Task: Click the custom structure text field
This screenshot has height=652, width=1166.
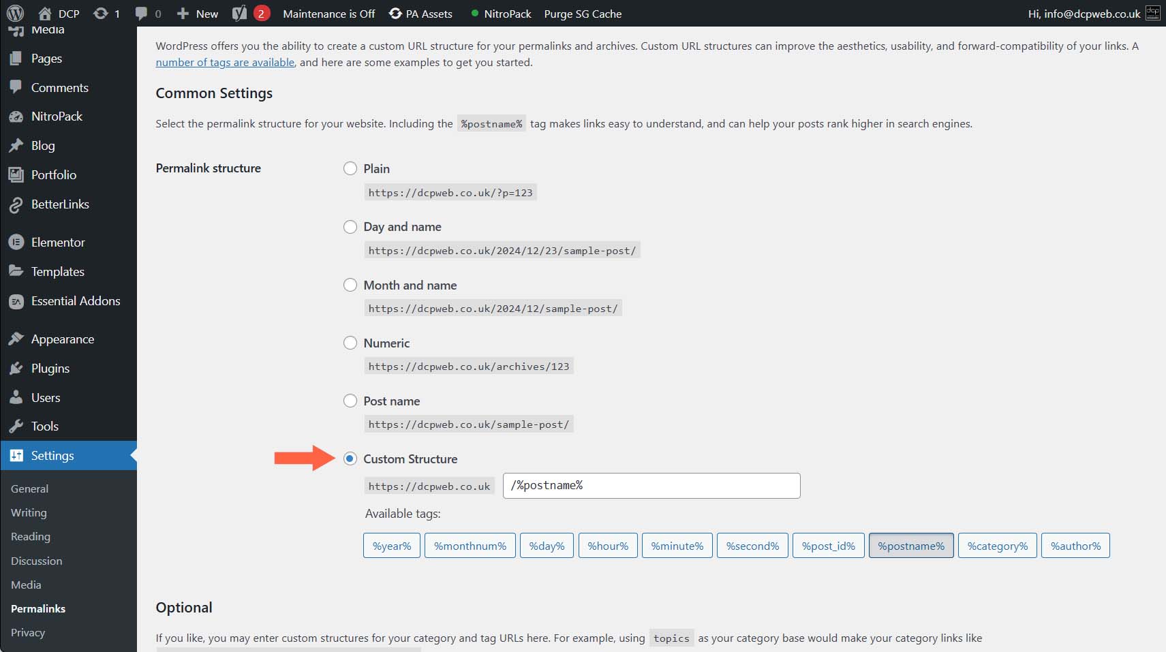Action: [x=651, y=486]
